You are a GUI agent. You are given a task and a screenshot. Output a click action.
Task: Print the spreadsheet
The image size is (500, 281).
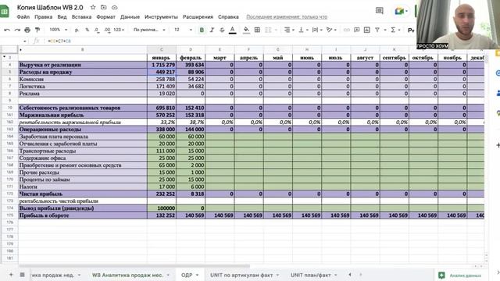[27, 30]
